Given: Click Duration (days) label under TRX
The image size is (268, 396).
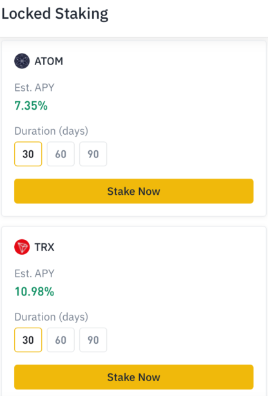Looking at the screenshot, I should 52,317.
